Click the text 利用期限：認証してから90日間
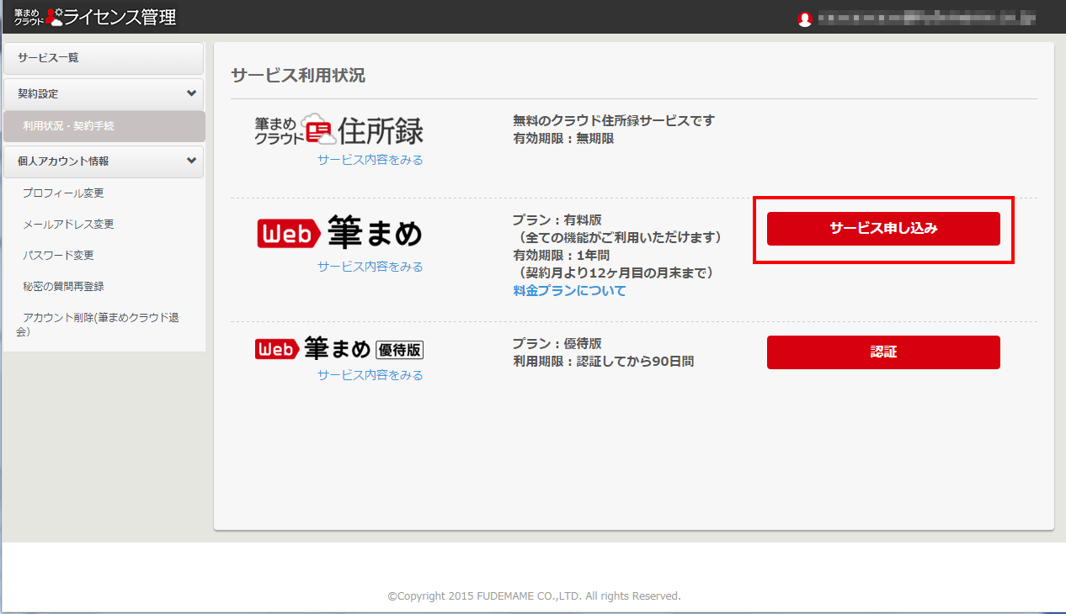Screen dimensions: 1066x614 click(604, 362)
